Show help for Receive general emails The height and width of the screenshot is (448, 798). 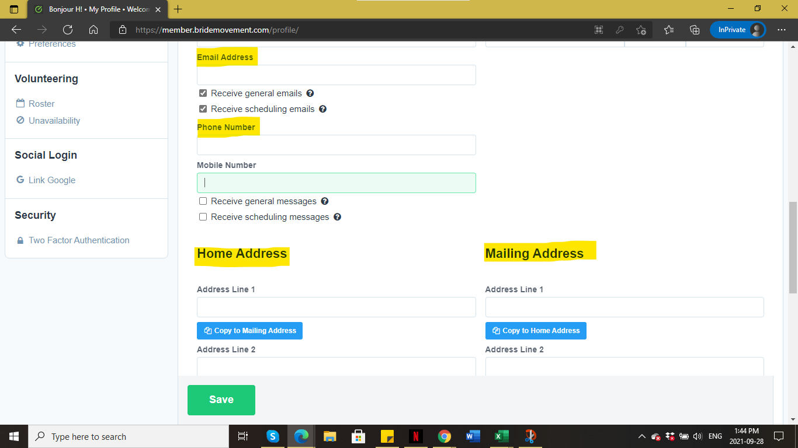pos(310,93)
